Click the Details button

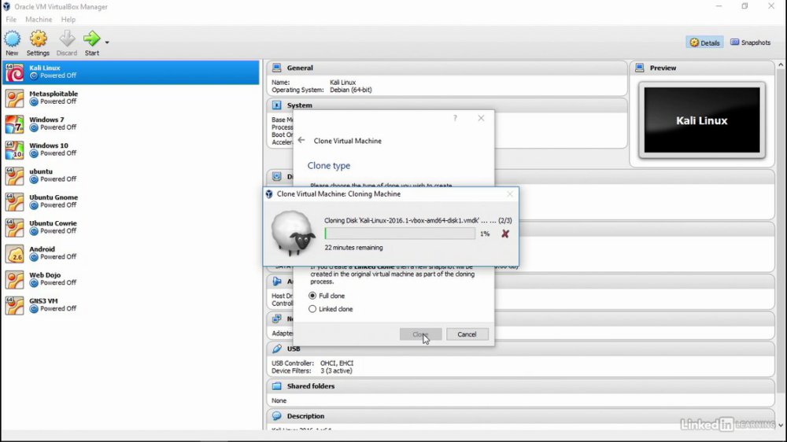click(704, 42)
